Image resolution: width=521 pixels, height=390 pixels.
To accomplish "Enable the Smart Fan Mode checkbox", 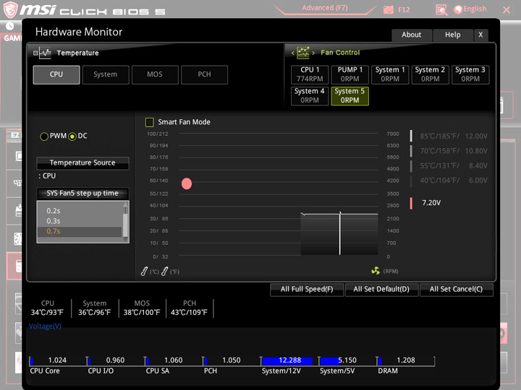I will 150,122.
